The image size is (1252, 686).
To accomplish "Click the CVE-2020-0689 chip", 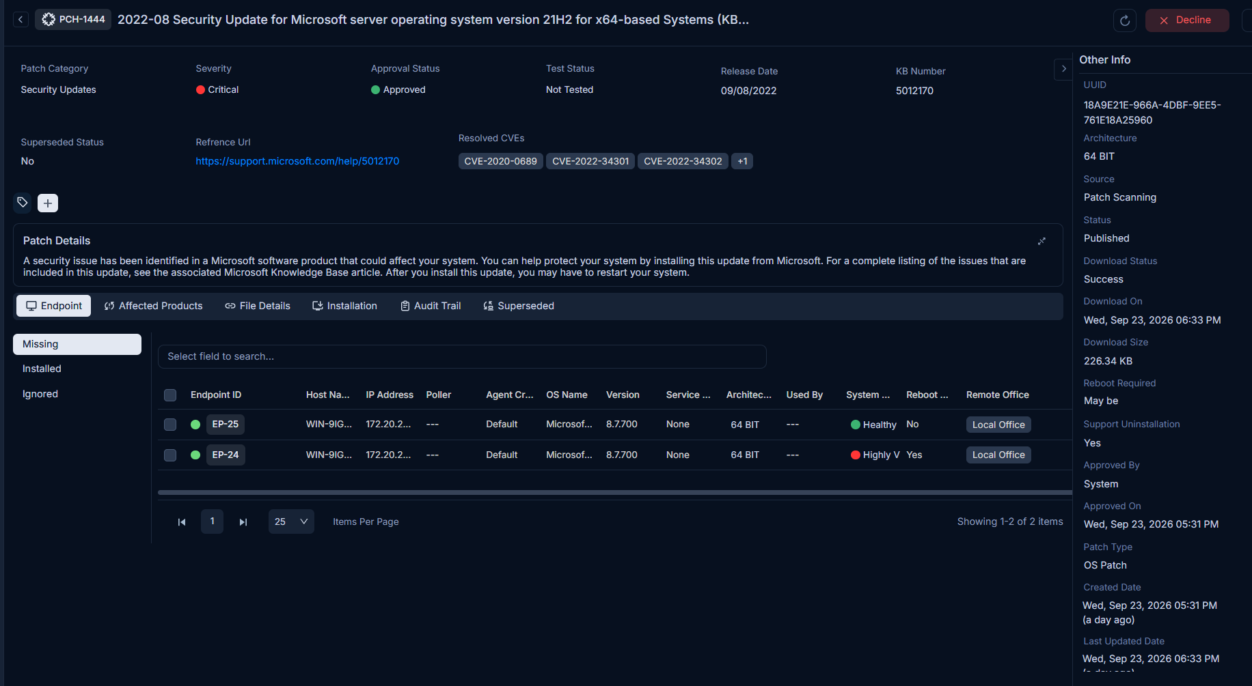I will click(x=501, y=161).
